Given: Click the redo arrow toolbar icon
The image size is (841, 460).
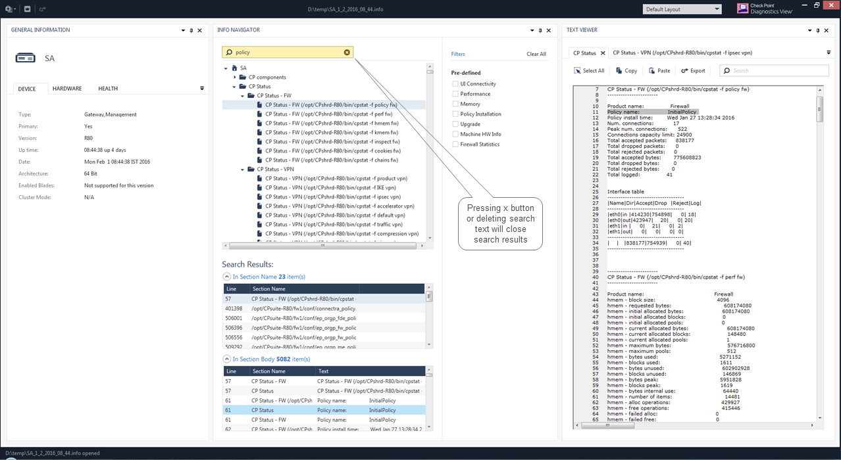Looking at the screenshot, I should click(x=43, y=9).
